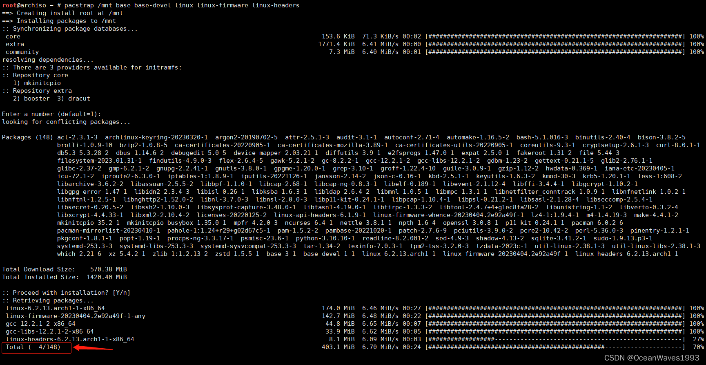The height and width of the screenshot is (365, 706).
Task: Click package 'which-2.21-6'
Action: 79,254
